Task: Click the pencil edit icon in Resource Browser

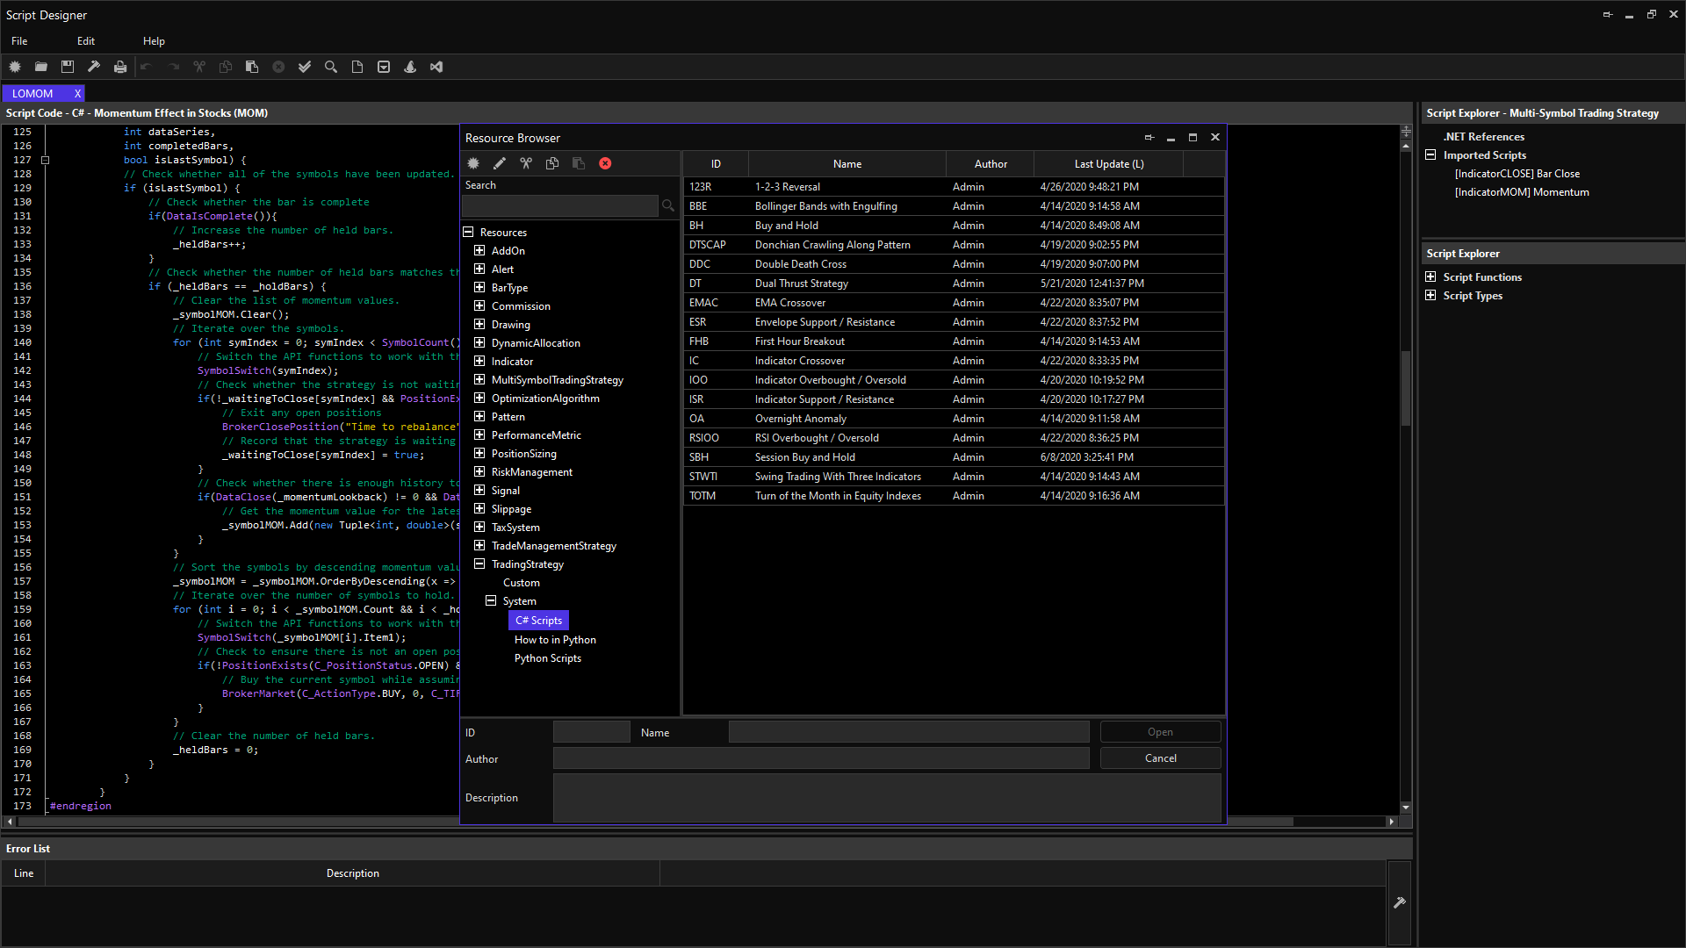Action: (x=500, y=163)
